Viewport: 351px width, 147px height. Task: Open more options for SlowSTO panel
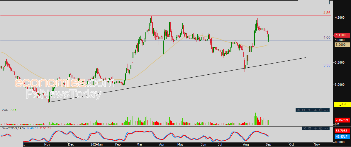[326, 128]
